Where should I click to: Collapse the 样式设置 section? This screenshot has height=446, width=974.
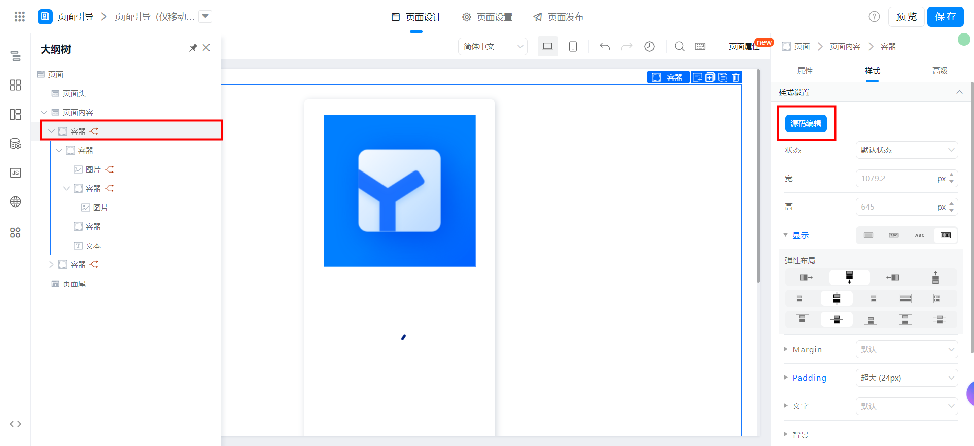click(x=959, y=92)
